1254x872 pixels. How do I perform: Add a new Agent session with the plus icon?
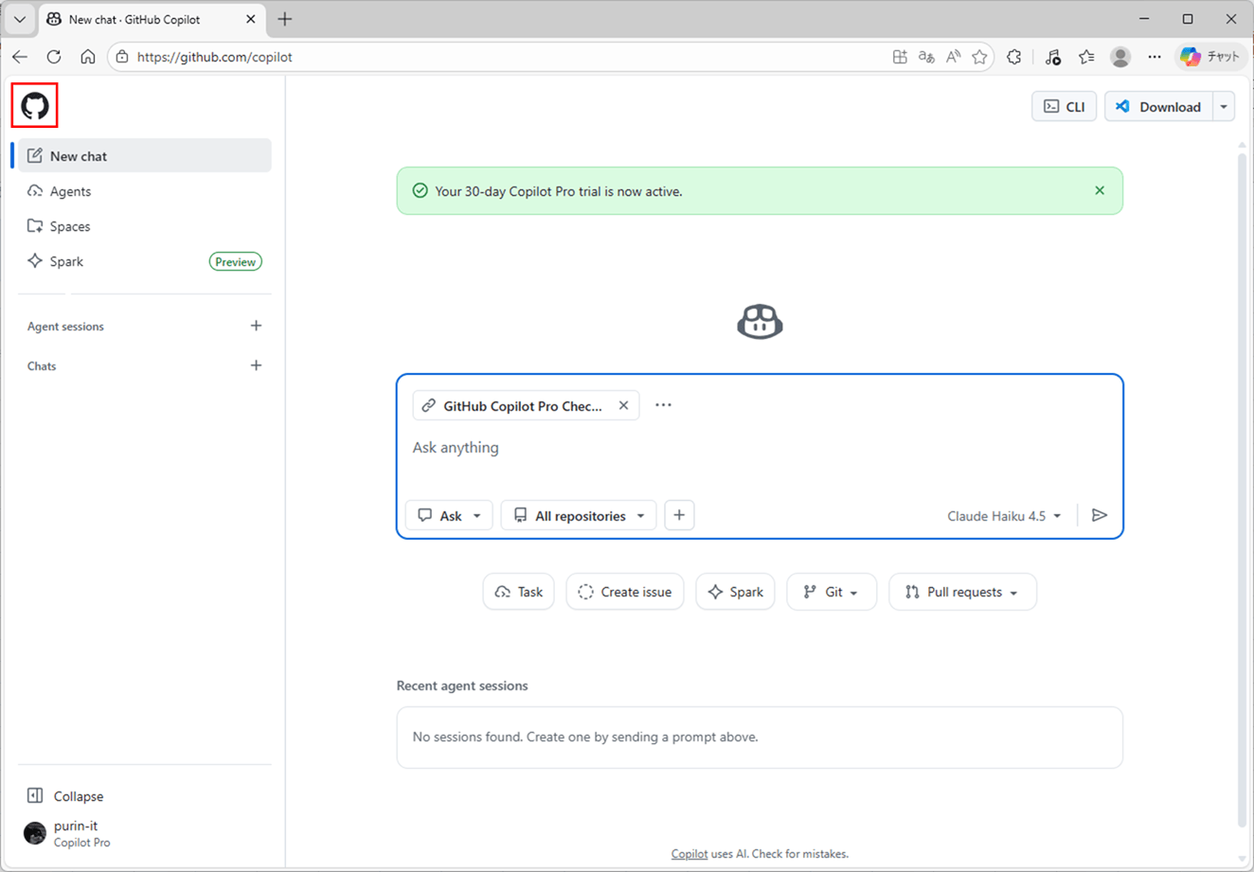[256, 325]
